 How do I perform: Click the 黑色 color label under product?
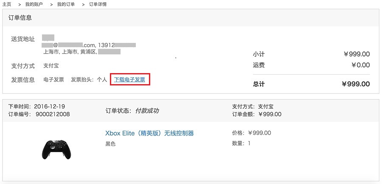tap(110, 144)
